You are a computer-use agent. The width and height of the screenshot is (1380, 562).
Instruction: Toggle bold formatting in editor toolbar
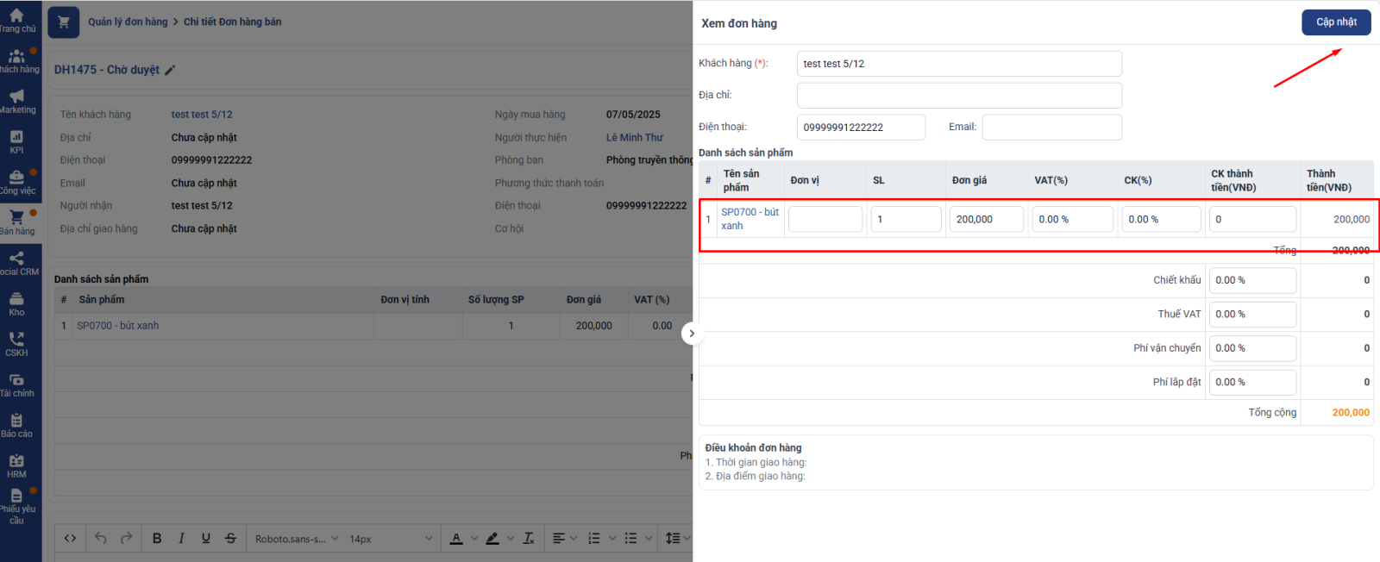click(157, 539)
